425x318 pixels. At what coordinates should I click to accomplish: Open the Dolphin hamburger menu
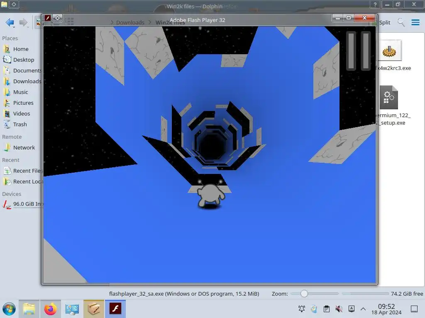(x=415, y=22)
